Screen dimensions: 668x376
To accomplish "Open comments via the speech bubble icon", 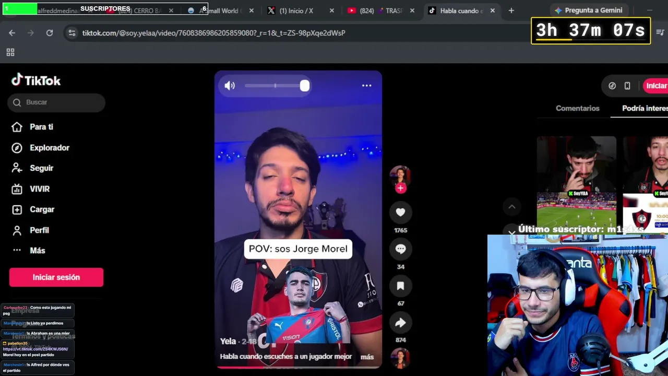I will click(x=400, y=249).
